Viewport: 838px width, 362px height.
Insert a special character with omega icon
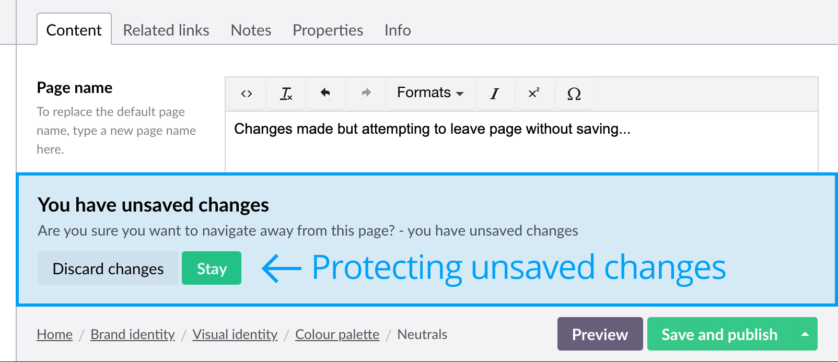click(574, 94)
